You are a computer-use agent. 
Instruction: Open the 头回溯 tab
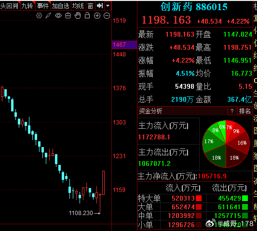(10, 6)
